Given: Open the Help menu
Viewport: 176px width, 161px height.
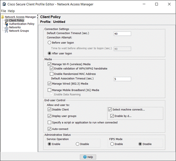Looking at the screenshot, I should pos(11,11).
